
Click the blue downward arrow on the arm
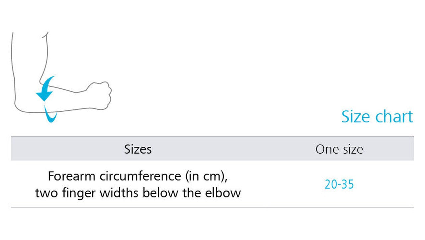pyautogui.click(x=45, y=90)
